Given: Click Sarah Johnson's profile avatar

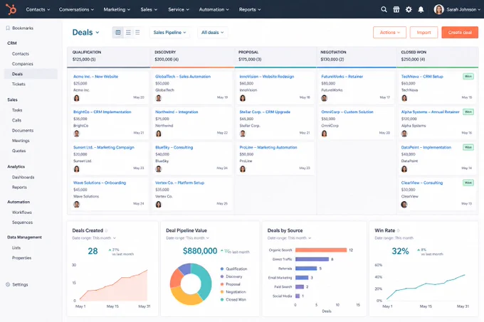Looking at the screenshot, I should [438, 9].
